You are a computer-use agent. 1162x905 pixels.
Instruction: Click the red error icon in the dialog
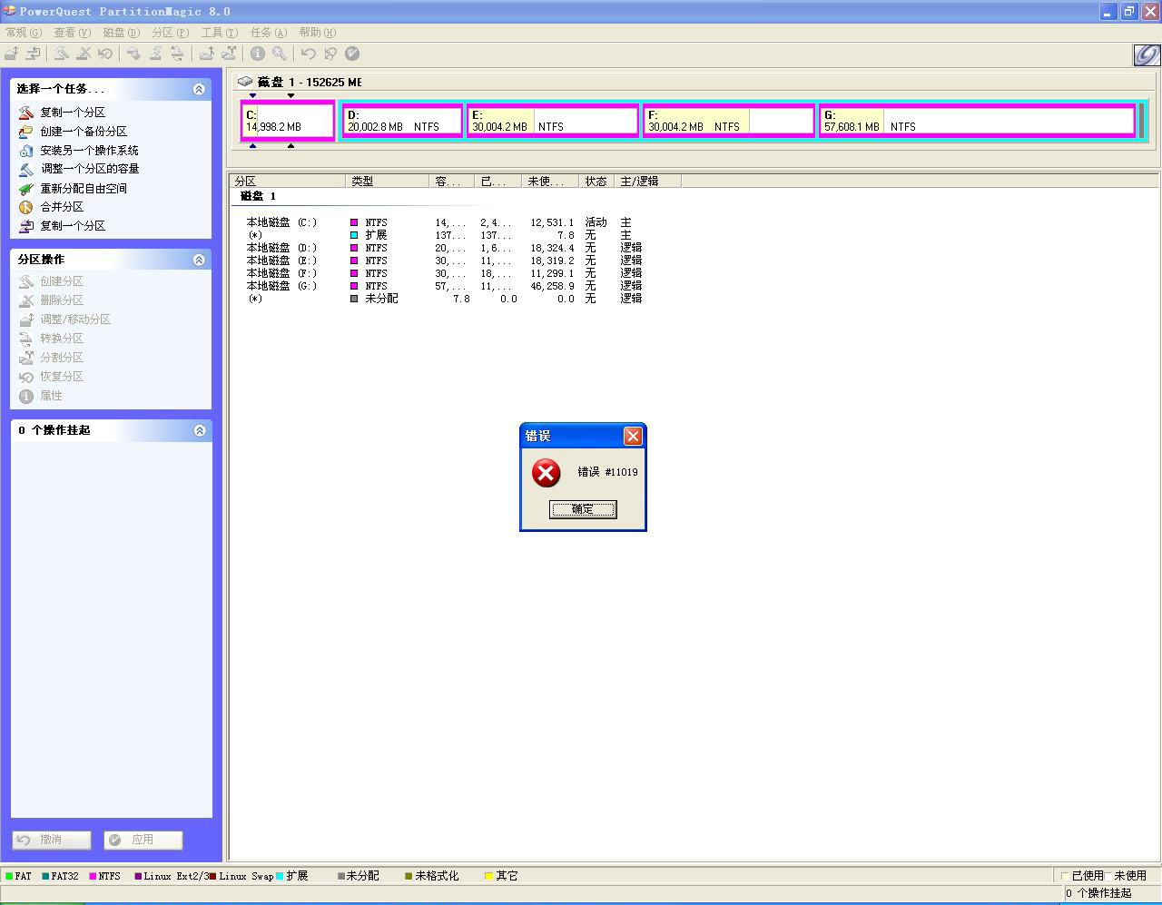click(x=546, y=472)
